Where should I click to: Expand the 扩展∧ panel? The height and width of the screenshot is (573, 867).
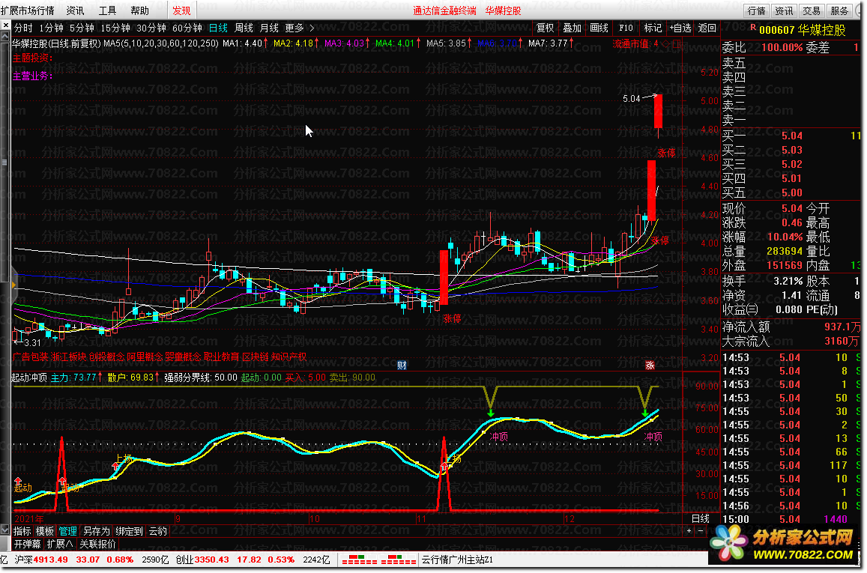(x=60, y=545)
